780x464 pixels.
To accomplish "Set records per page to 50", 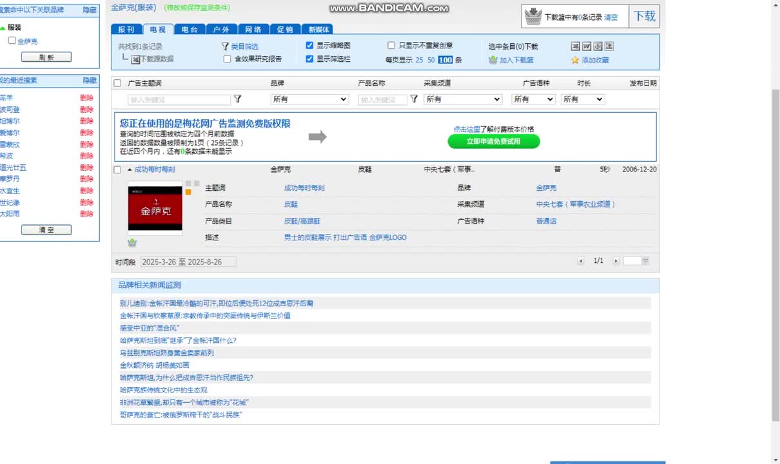I will tap(431, 60).
